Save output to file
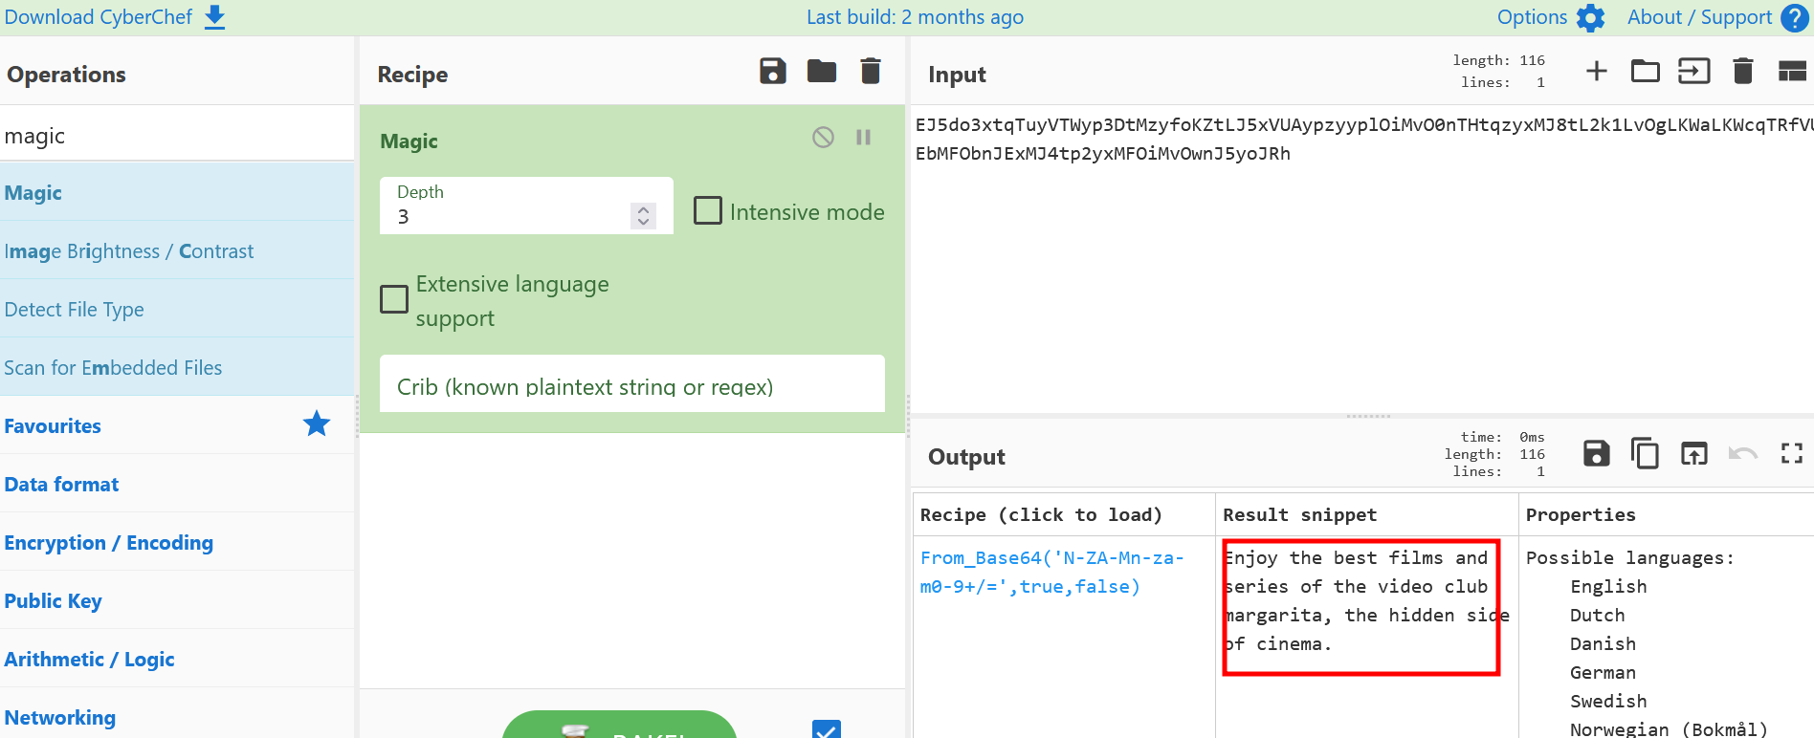This screenshot has width=1814, height=738. point(1596,454)
